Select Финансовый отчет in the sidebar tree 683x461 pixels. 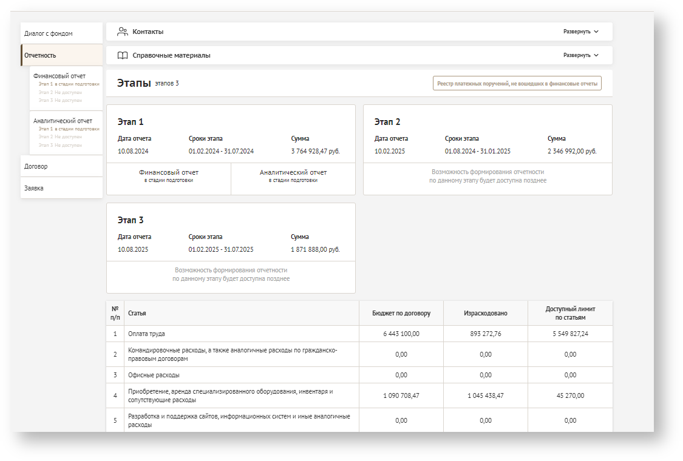click(x=59, y=76)
